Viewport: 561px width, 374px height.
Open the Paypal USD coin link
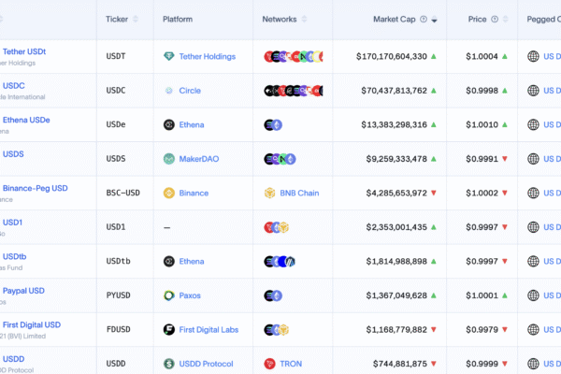coord(23,291)
